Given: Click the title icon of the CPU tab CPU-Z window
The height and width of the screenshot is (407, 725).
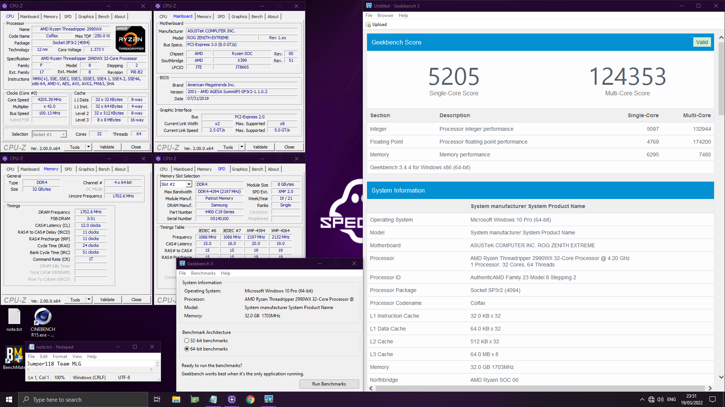Looking at the screenshot, I should [5, 6].
